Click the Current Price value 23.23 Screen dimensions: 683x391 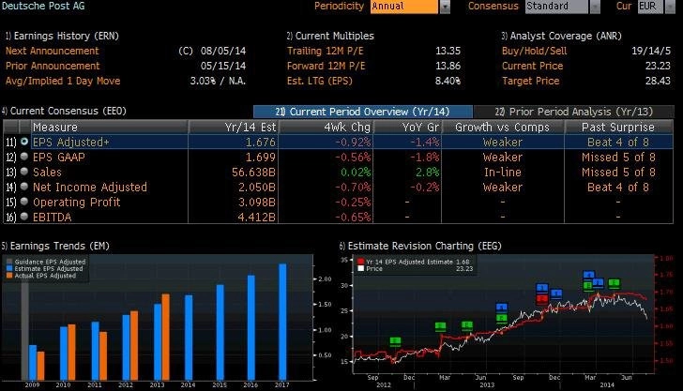pyautogui.click(x=658, y=66)
